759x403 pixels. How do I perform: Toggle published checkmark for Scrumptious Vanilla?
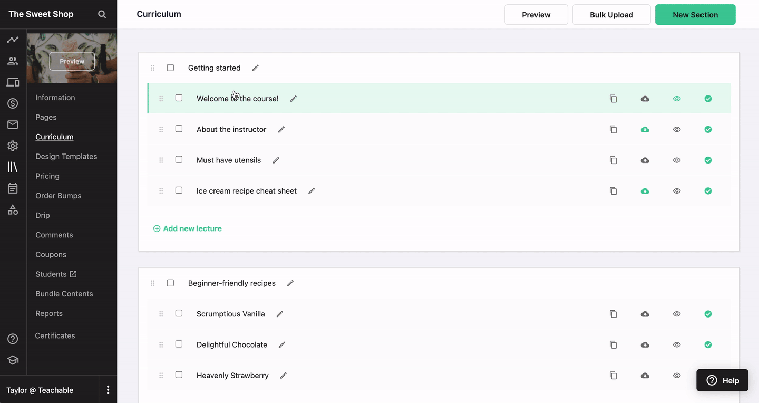point(708,314)
